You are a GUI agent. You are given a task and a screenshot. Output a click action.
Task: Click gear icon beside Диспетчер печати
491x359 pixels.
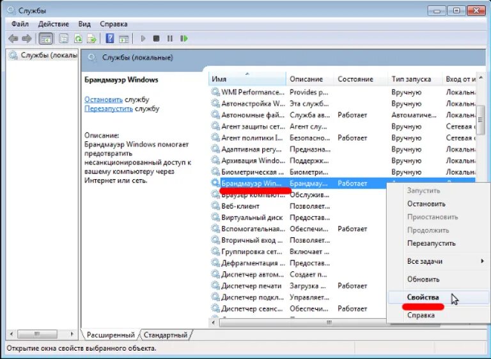pyautogui.click(x=215, y=285)
